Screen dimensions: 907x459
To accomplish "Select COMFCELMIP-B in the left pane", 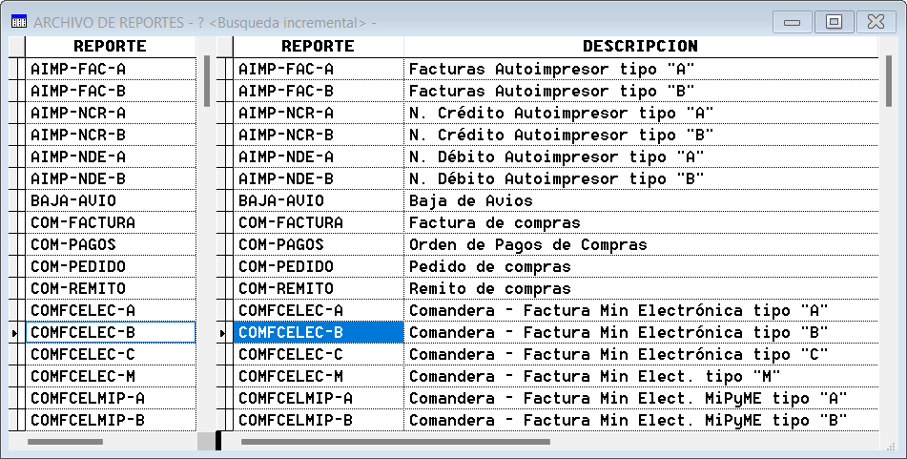I will tap(111, 421).
